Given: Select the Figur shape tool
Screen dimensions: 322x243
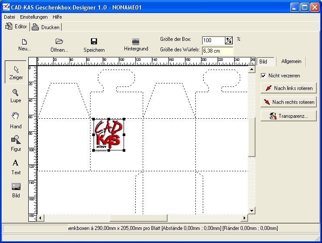Looking at the screenshot, I should tap(16, 143).
